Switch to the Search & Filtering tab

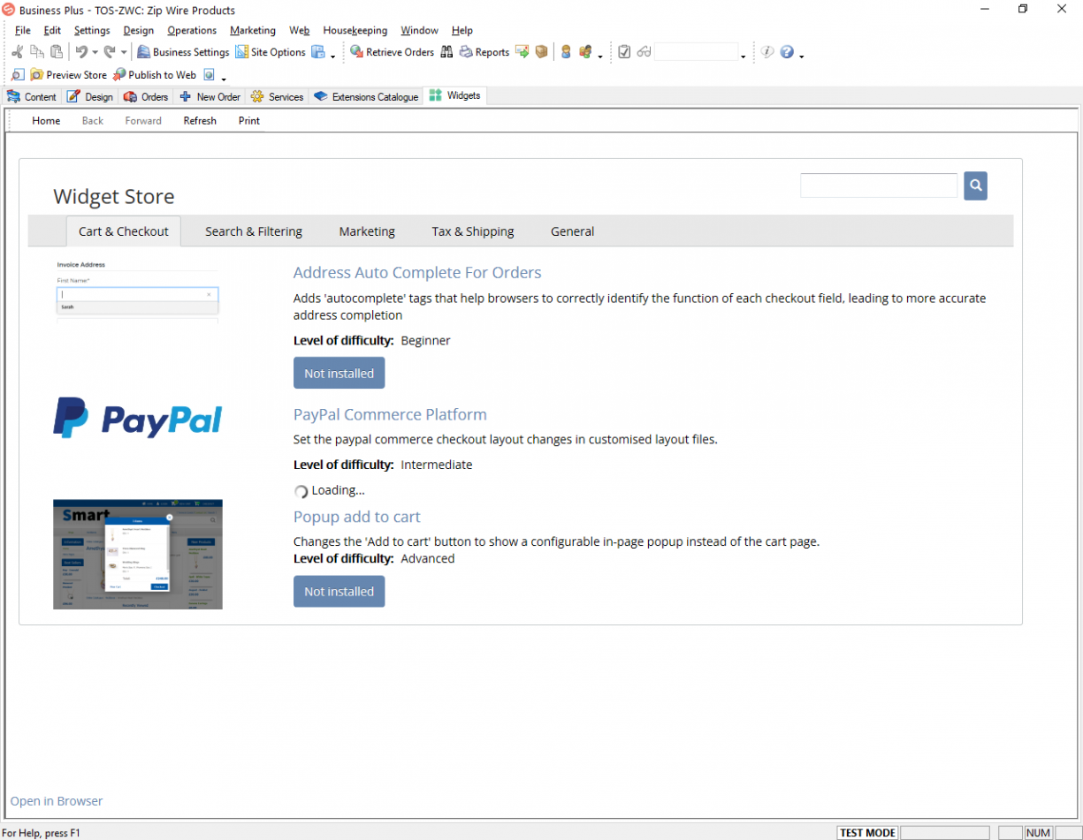tap(254, 231)
